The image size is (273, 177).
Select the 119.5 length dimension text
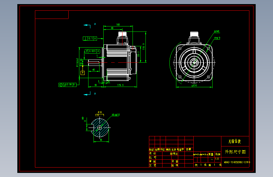[120, 85]
